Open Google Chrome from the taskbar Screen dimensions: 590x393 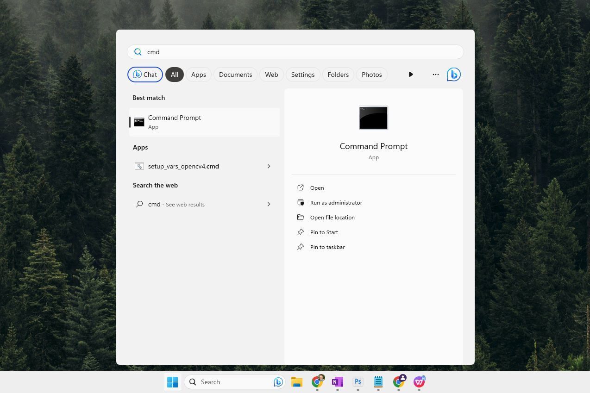pyautogui.click(x=317, y=382)
